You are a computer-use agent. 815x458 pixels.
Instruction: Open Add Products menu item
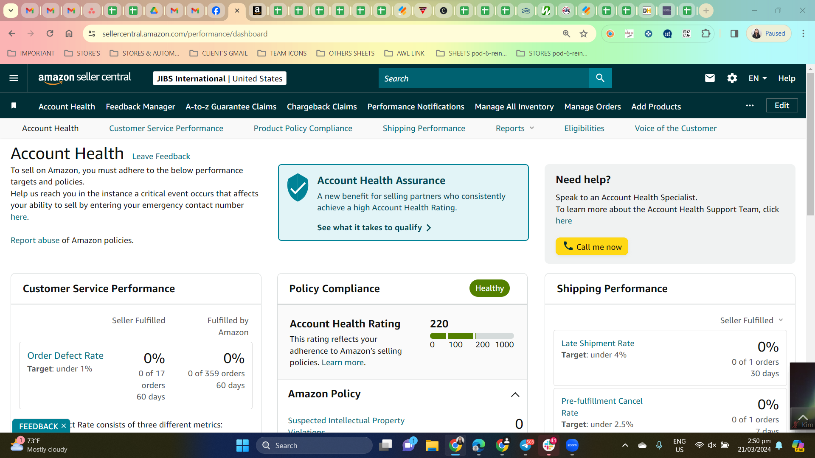pos(656,106)
